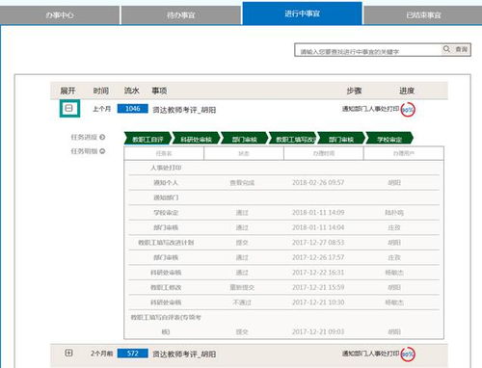Select the 教职工填写改进 progress step
The height and width of the screenshot is (368, 482).
click(293, 139)
